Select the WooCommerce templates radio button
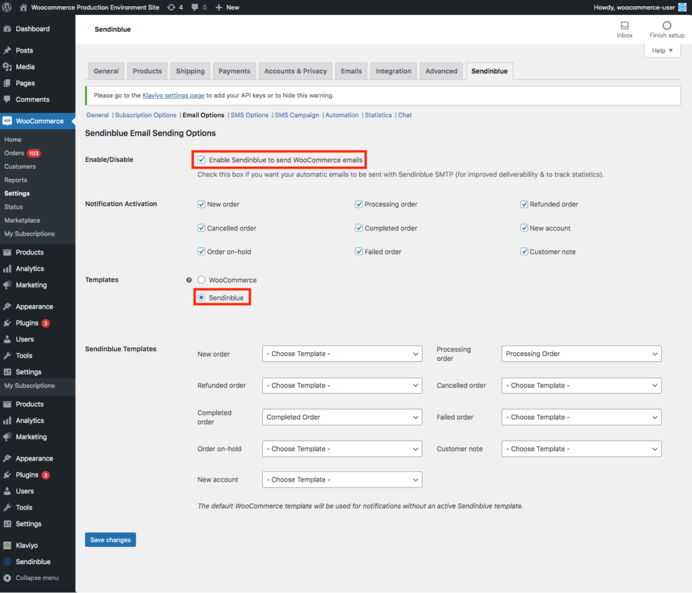This screenshot has width=692, height=593. [x=201, y=280]
